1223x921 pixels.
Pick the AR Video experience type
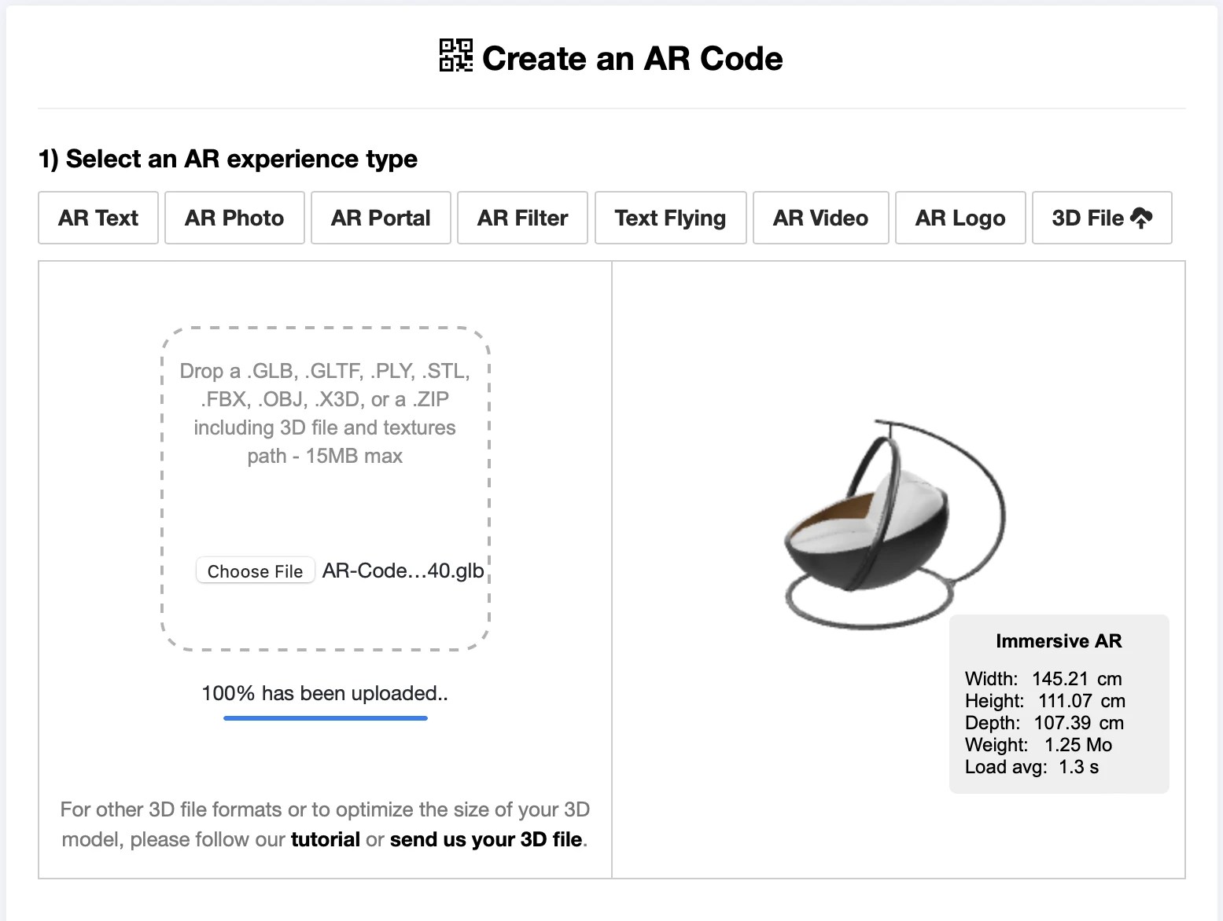(820, 218)
